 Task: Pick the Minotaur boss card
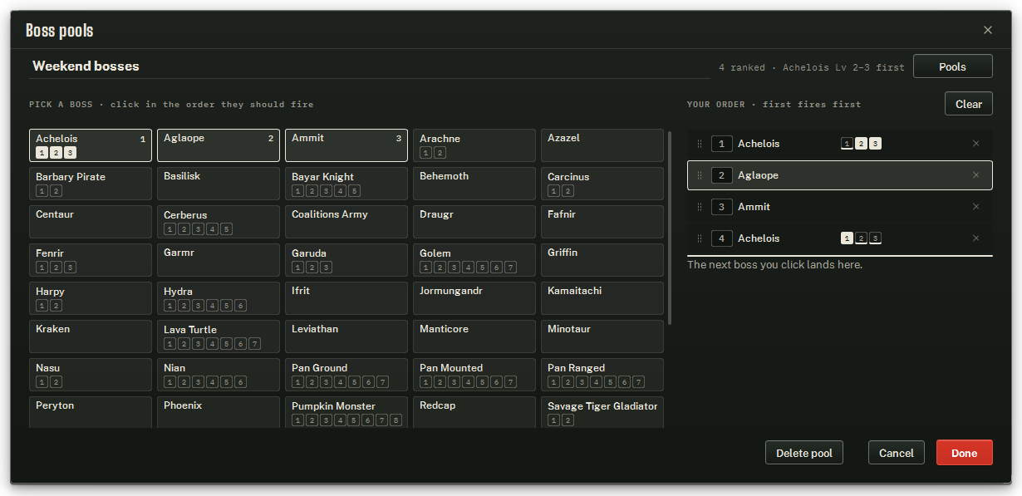click(602, 336)
